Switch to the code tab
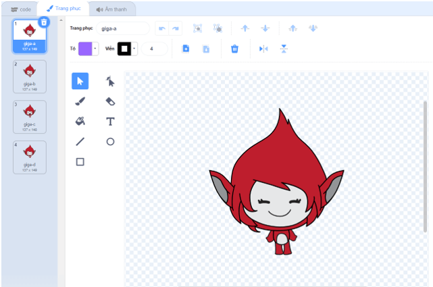The image size is (433, 287). point(20,9)
